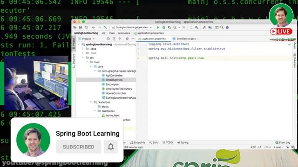Viewport: 298px width, 167px height.
Task: Switch to the EmailService.java editor tab
Action: click(x=186, y=39)
